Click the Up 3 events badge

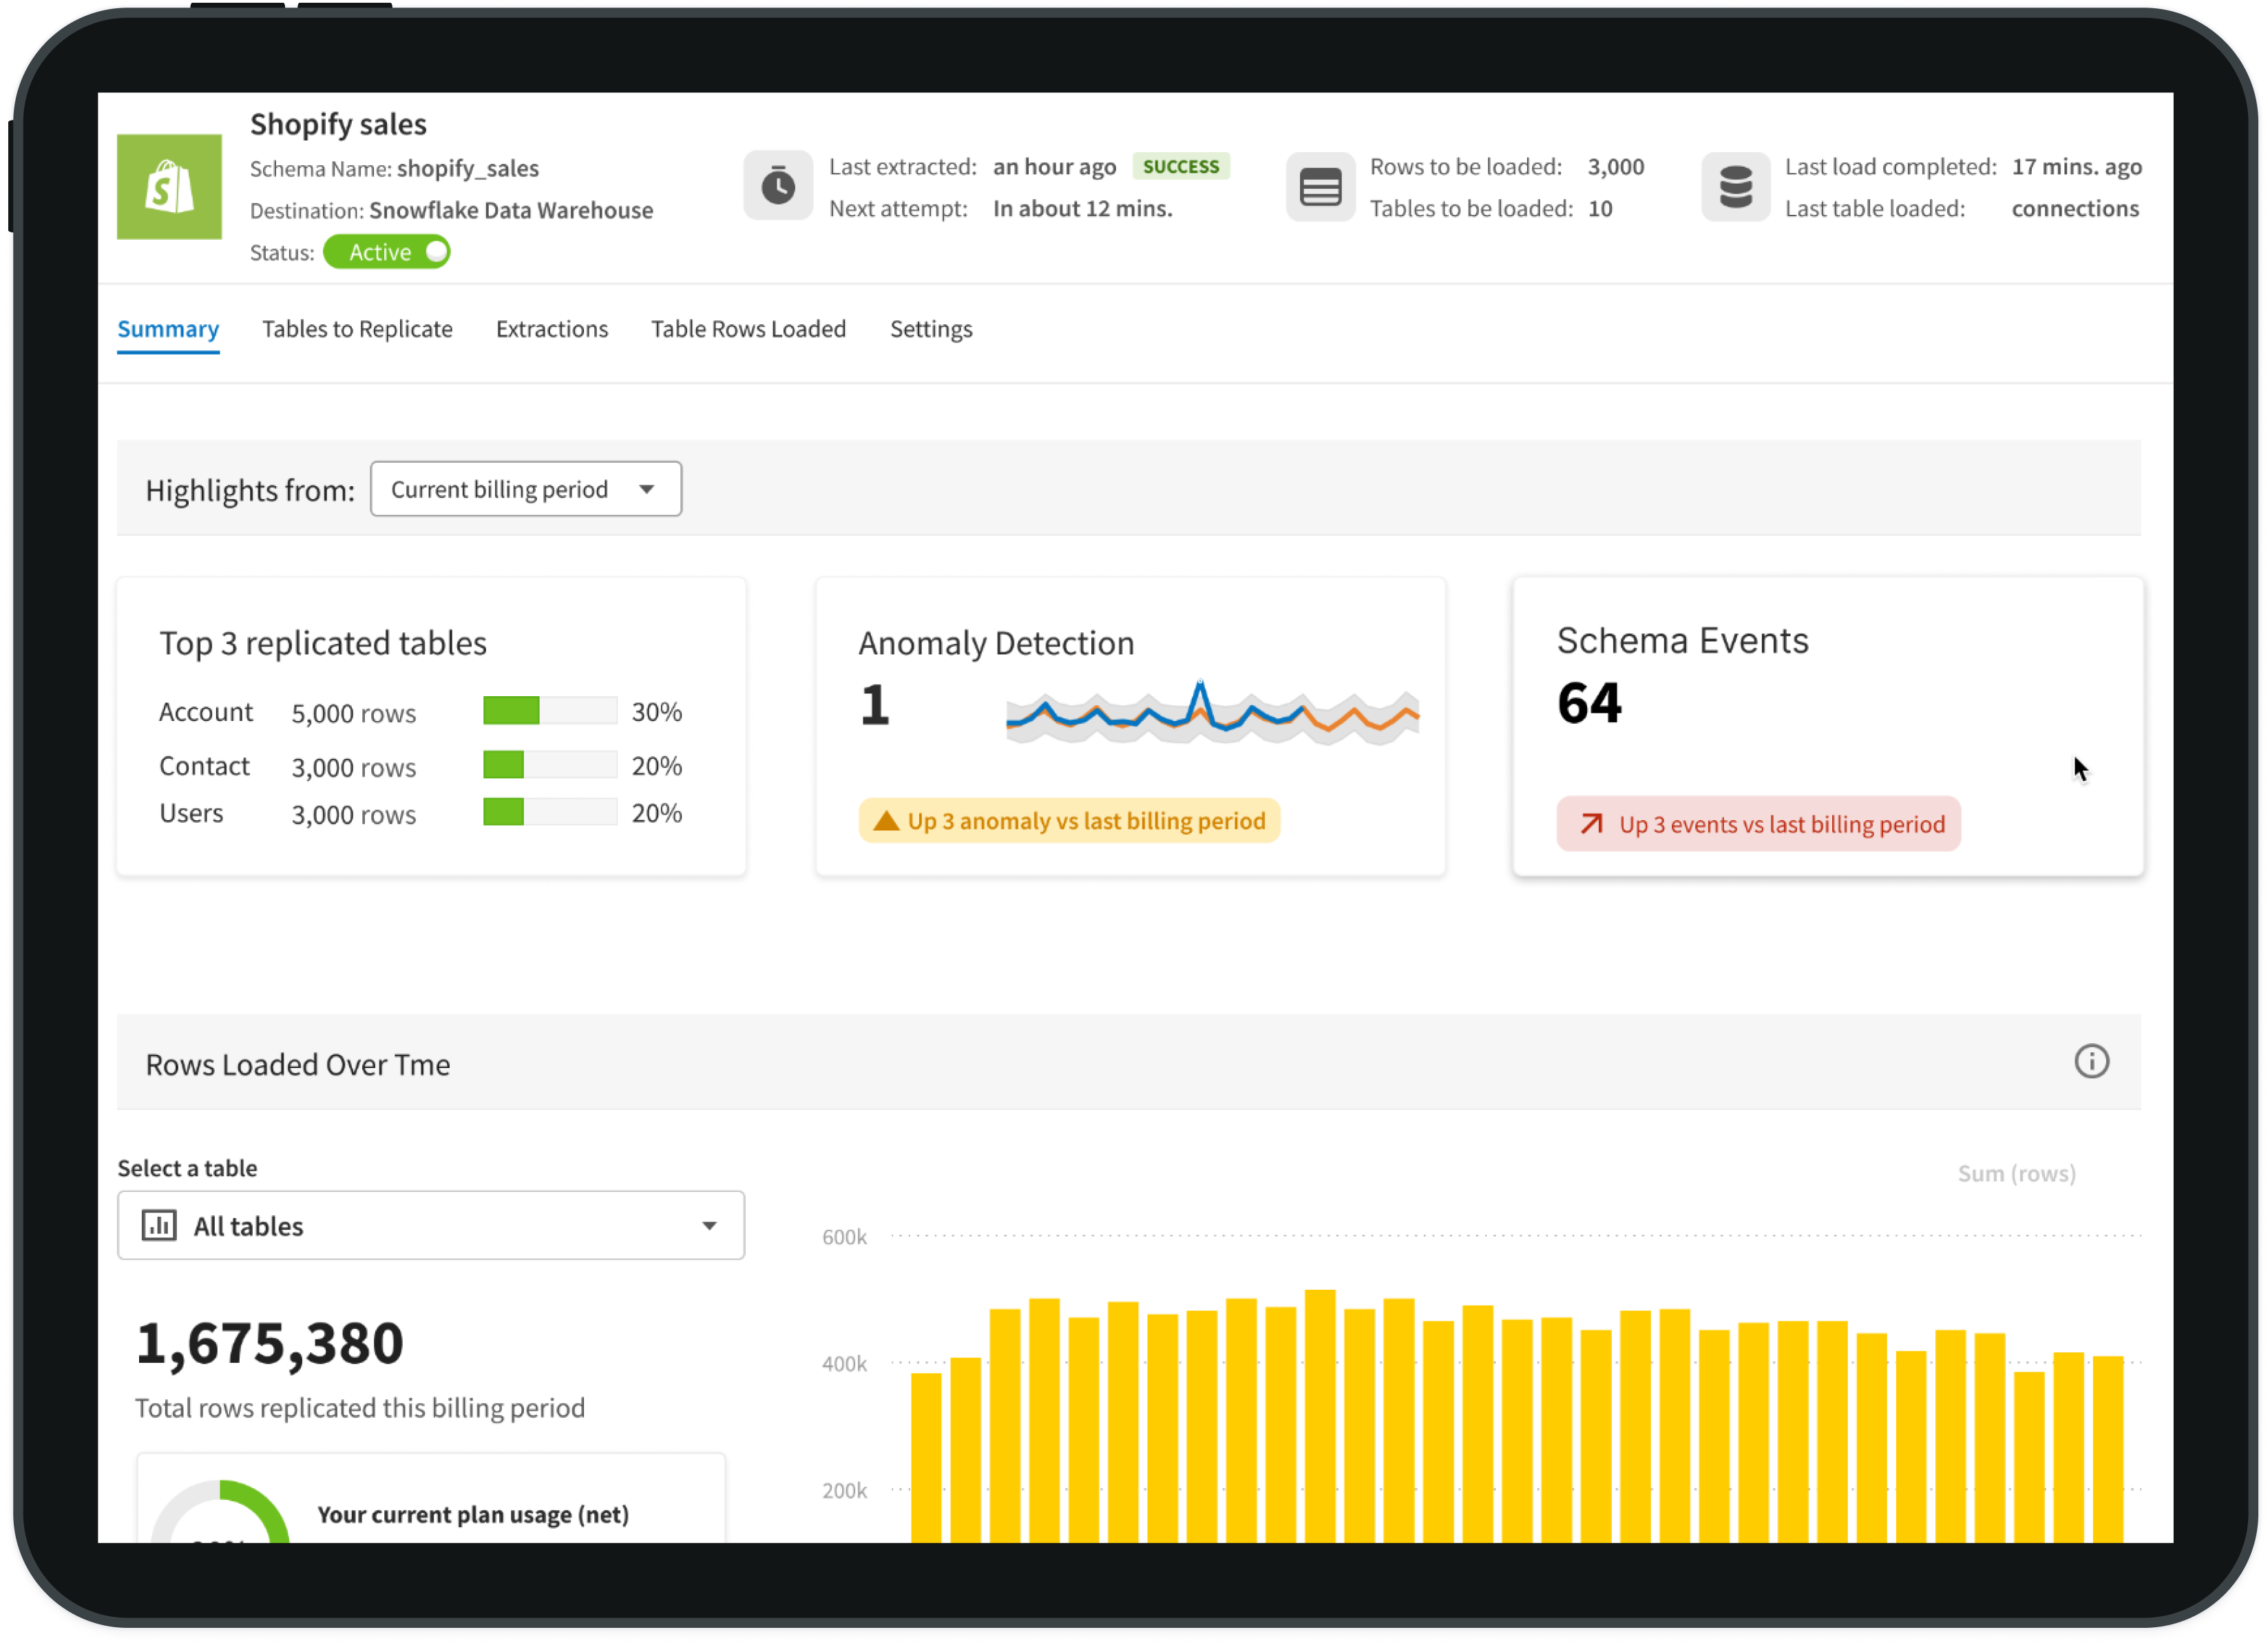(1758, 824)
